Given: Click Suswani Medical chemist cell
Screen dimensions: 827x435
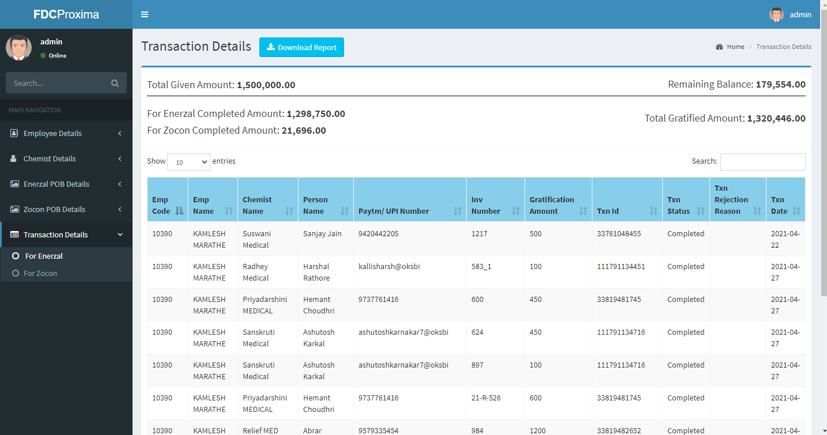Looking at the screenshot, I should 268,239.
